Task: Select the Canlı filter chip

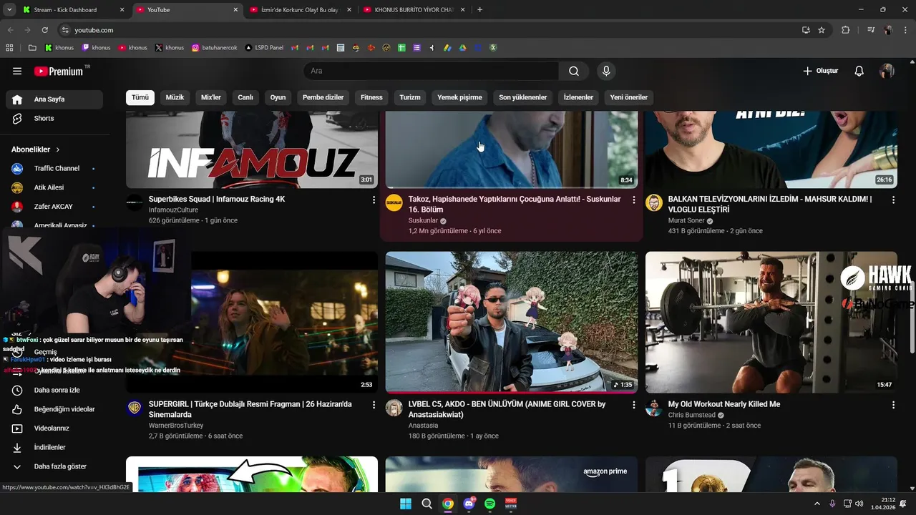Action: pyautogui.click(x=245, y=97)
